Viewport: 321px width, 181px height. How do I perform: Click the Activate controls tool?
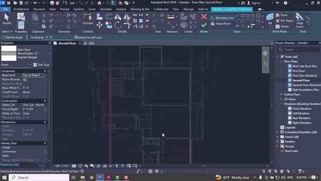[x=88, y=19]
